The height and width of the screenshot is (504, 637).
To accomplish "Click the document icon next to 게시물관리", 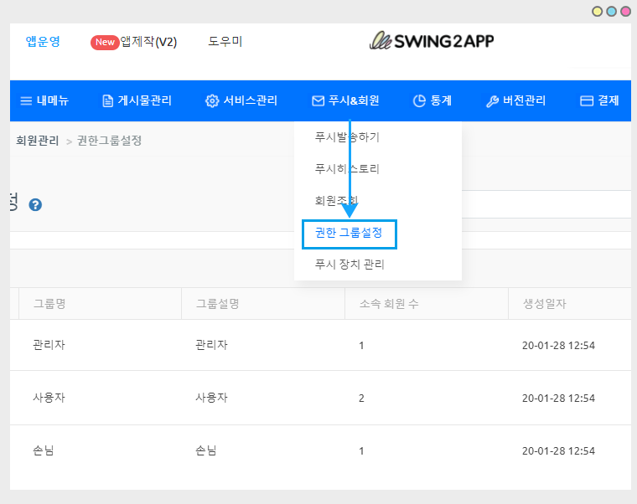I will point(107,101).
